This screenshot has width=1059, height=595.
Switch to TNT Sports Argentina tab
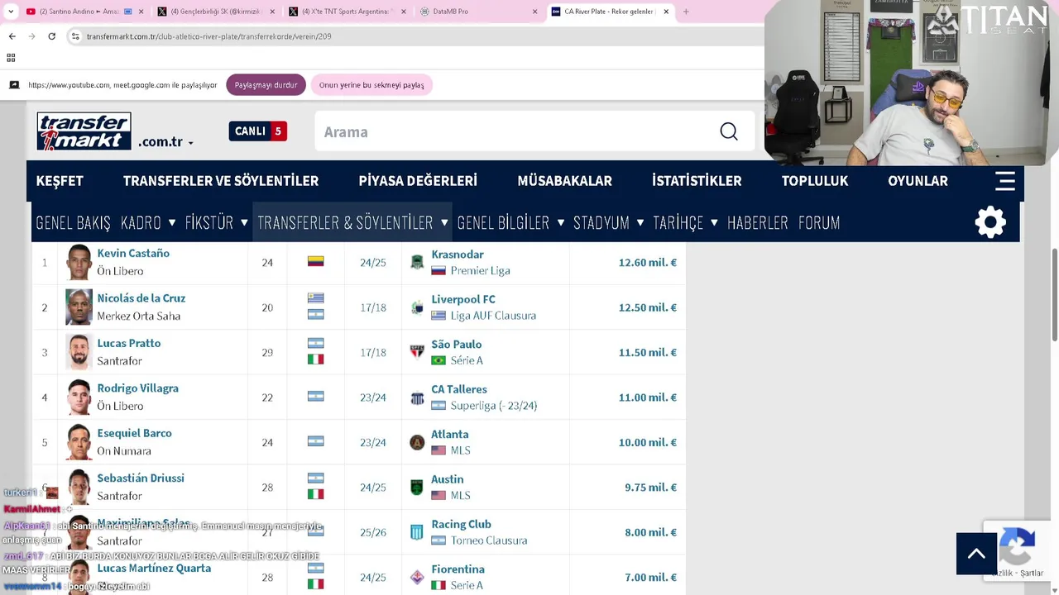click(x=347, y=12)
